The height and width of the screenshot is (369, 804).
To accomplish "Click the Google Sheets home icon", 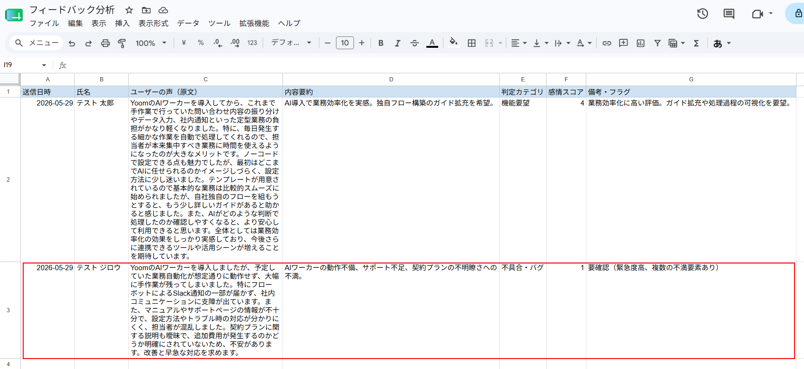I will [x=14, y=16].
